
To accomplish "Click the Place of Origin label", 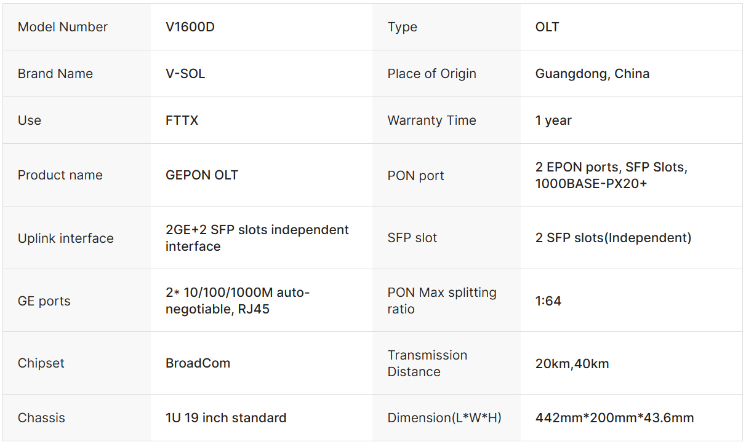I will pos(431,74).
